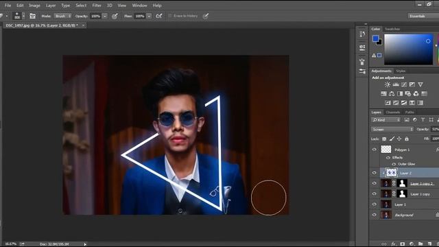This screenshot has height=247, width=439.
Task: Open the Opacity slider arrow in options bar
Action: [105, 16]
